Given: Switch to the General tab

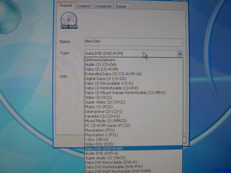Looking at the screenshot, I should [66, 5].
